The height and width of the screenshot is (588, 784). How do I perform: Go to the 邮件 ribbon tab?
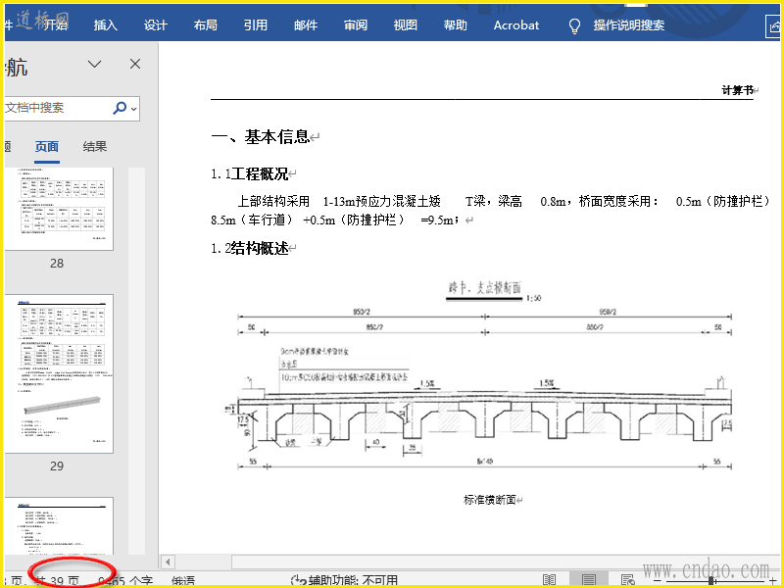pos(306,25)
